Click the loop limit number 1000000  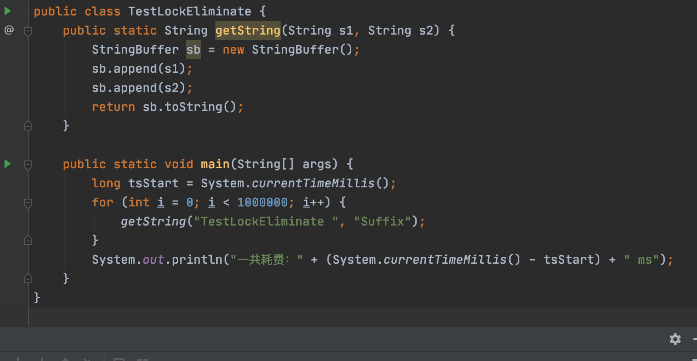coord(263,202)
